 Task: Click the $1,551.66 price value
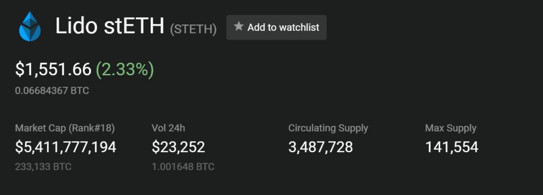pos(53,69)
